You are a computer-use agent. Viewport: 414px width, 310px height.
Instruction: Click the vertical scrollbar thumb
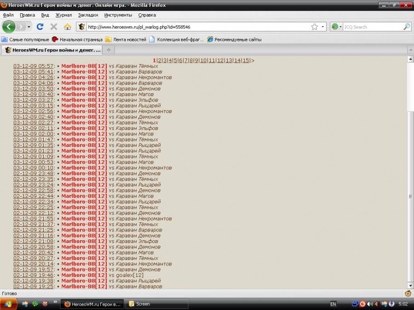(x=411, y=197)
